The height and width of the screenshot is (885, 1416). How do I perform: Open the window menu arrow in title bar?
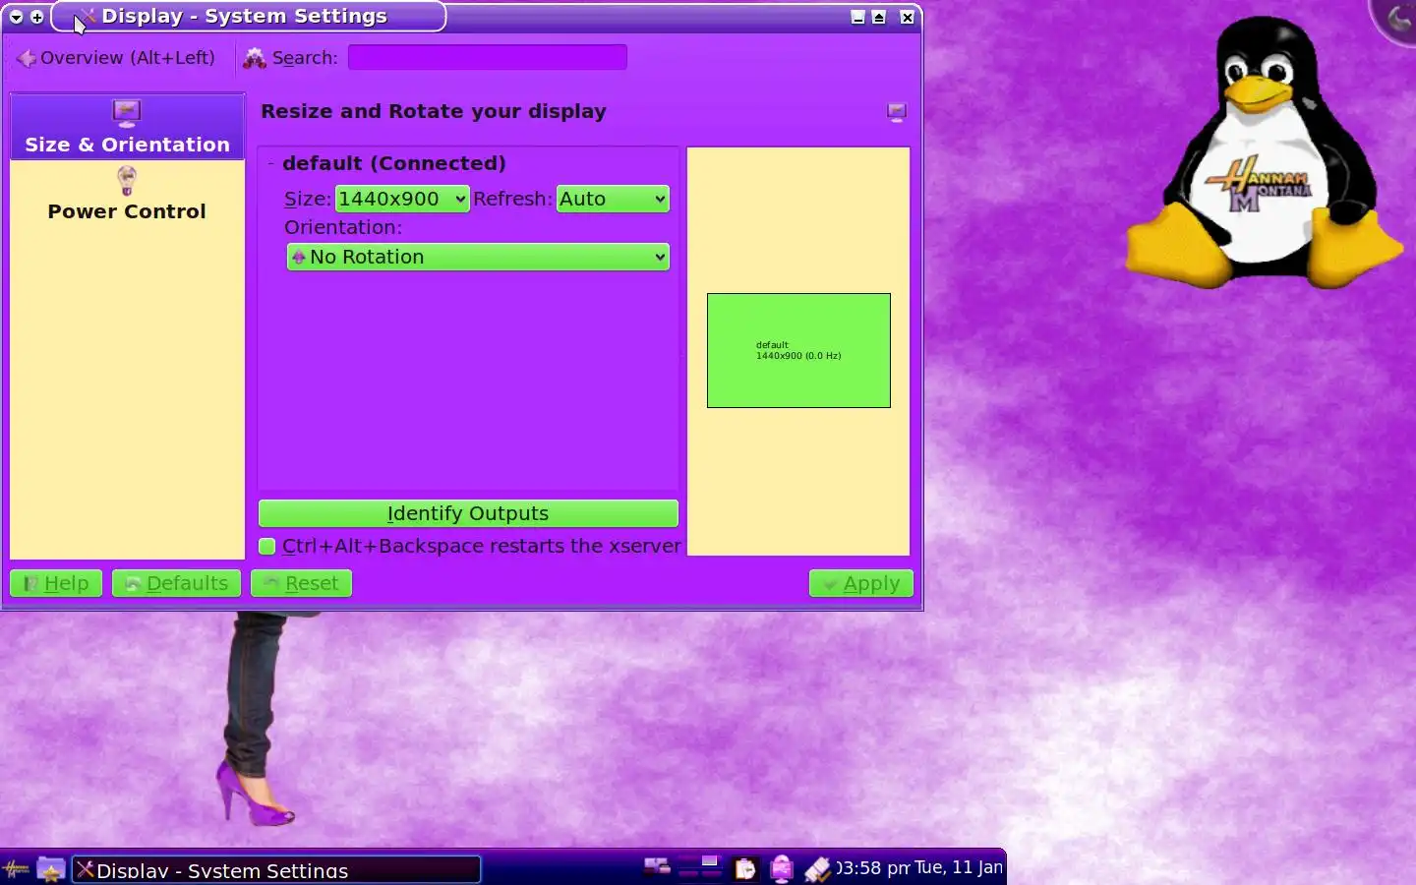[16, 17]
